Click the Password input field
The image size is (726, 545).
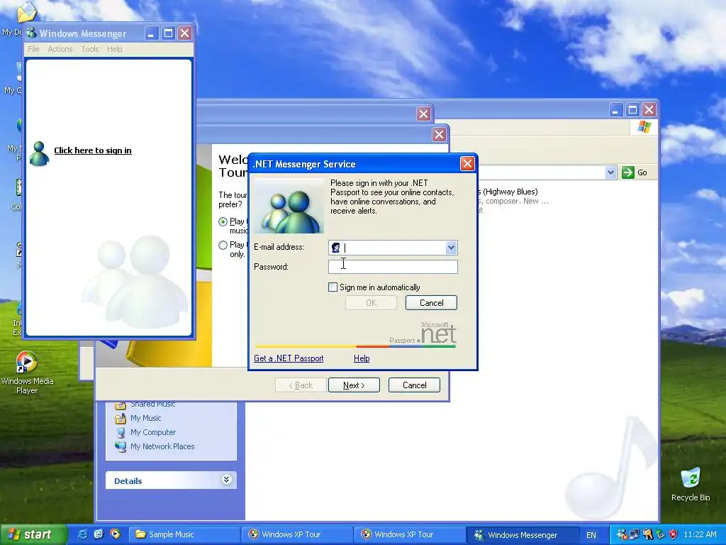point(393,267)
